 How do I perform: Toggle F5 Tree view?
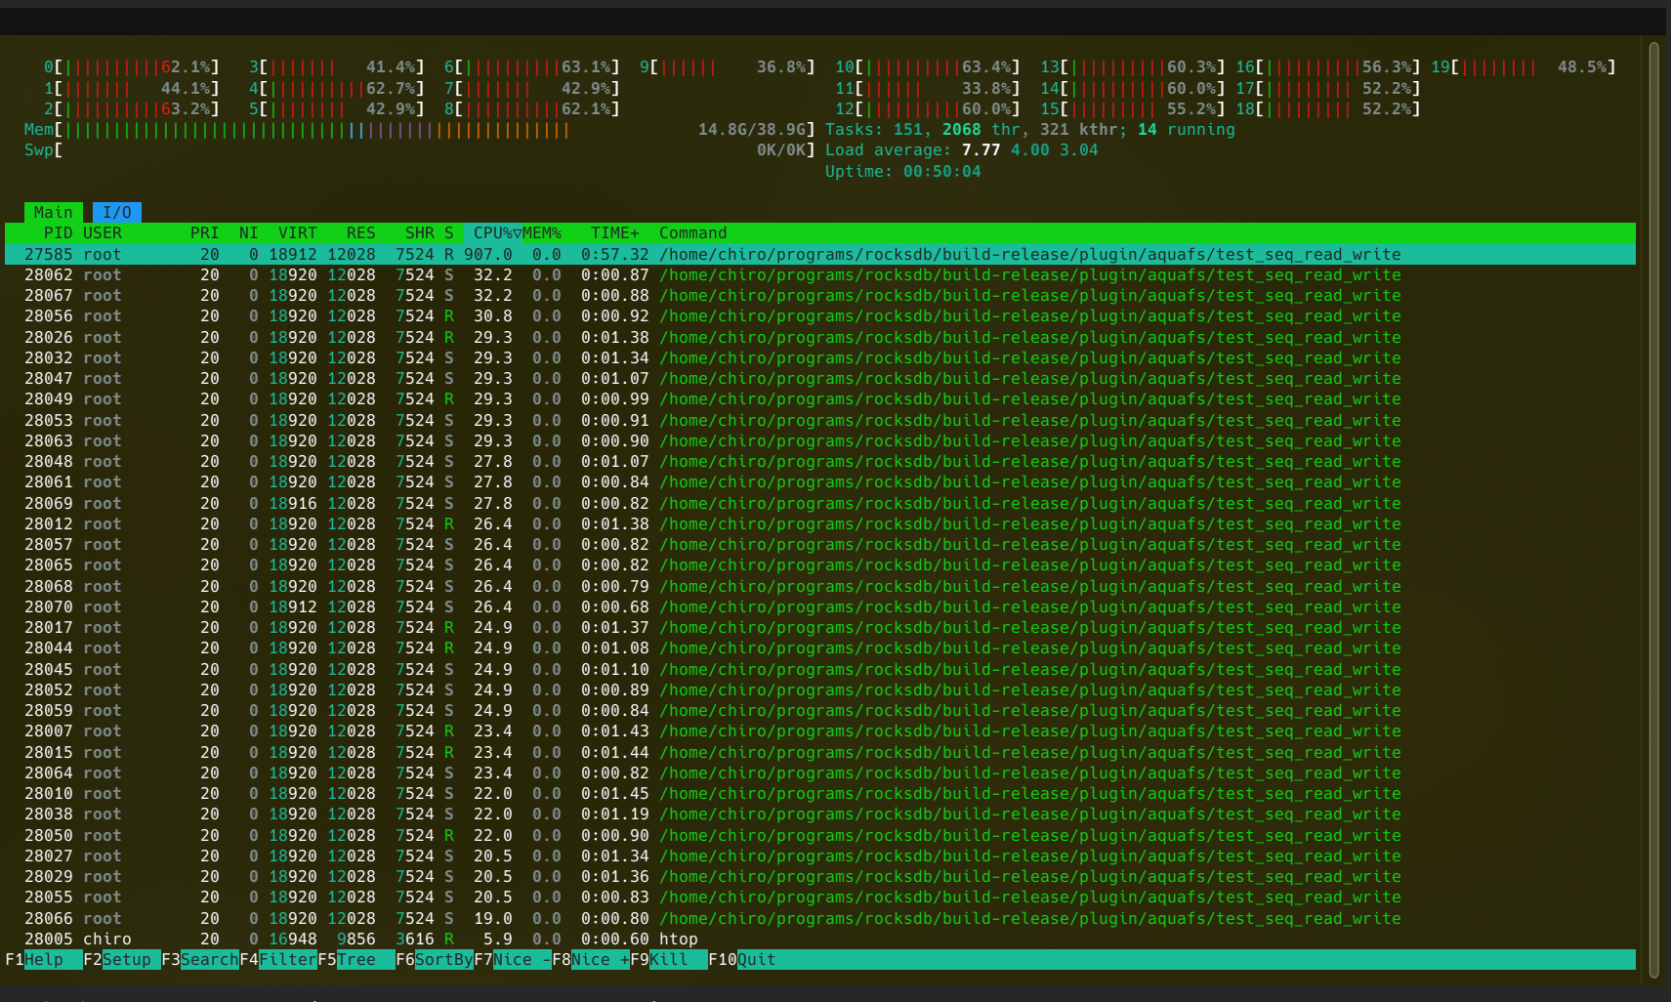pos(356,960)
